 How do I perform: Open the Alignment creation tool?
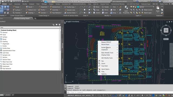point(44,7)
